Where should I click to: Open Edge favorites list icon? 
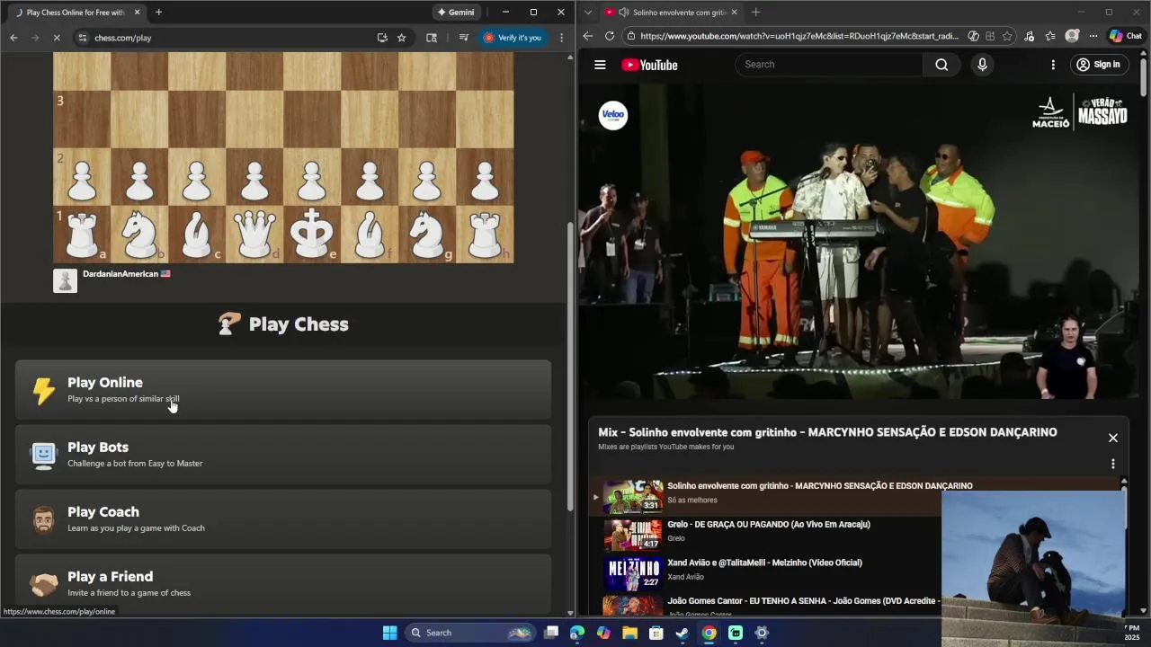(1050, 36)
